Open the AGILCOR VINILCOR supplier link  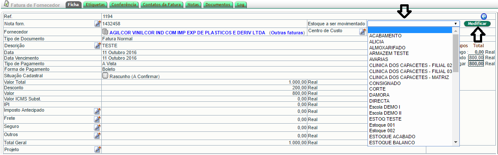[187, 33]
